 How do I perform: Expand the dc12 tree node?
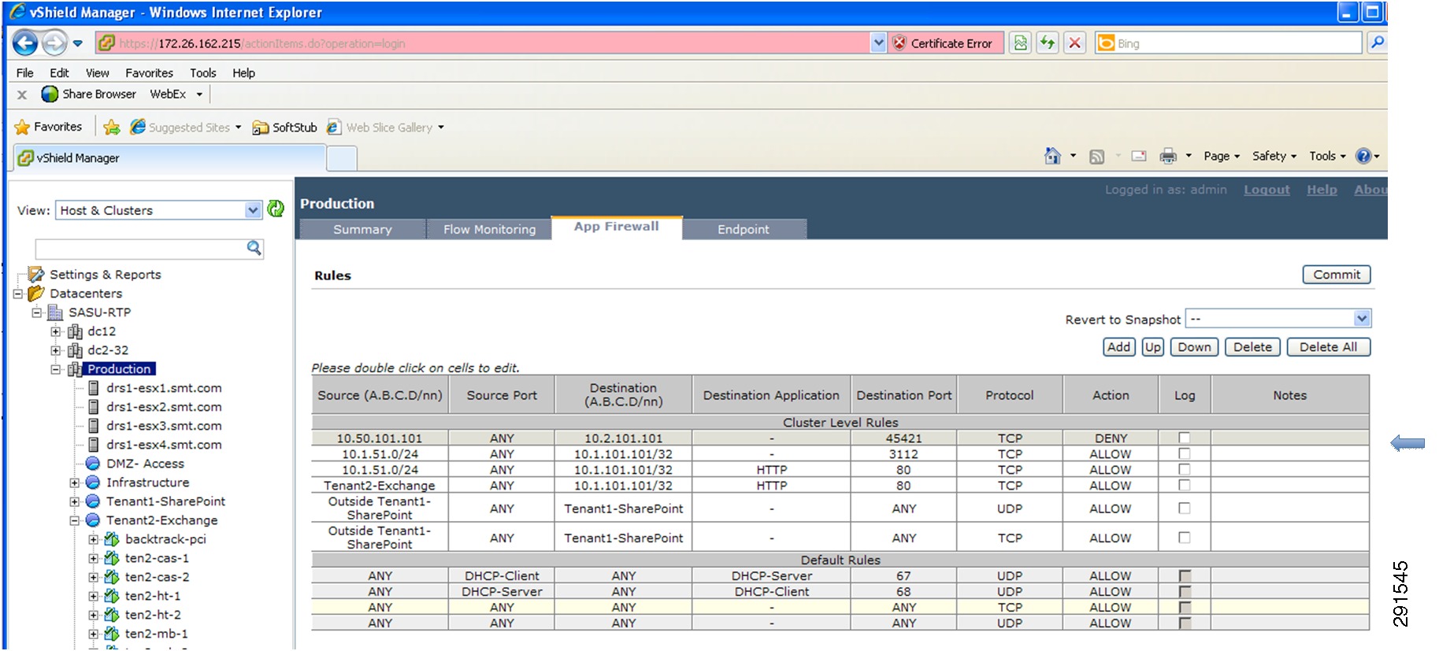(x=55, y=331)
